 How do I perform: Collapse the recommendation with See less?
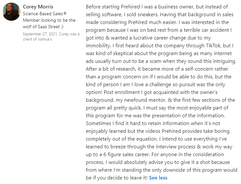(158, 178)
